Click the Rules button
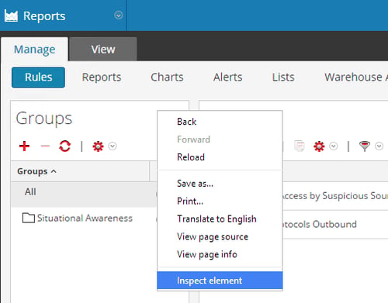The width and height of the screenshot is (388, 303). click(38, 77)
